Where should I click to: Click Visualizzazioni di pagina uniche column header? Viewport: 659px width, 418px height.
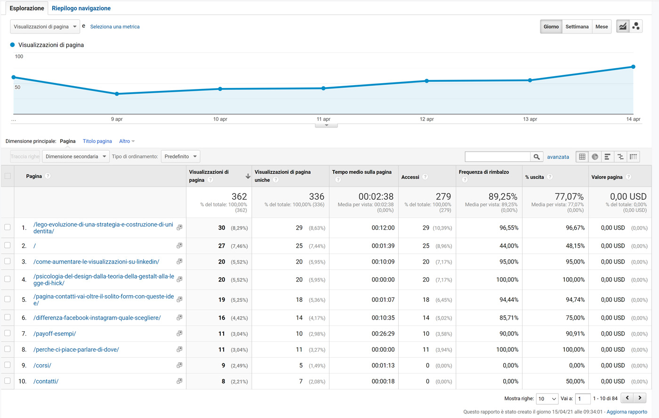(282, 176)
